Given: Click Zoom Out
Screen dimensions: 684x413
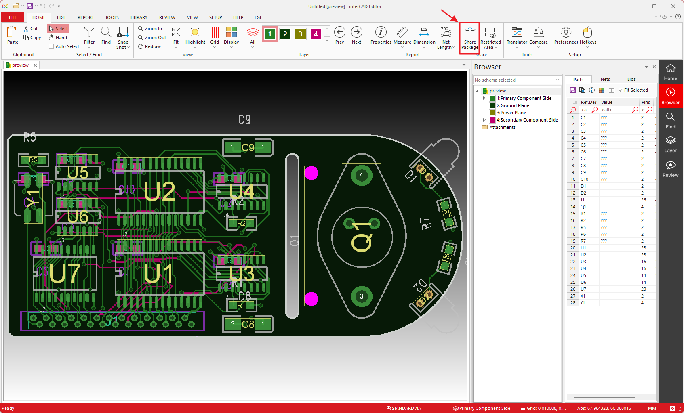Looking at the screenshot, I should [152, 38].
